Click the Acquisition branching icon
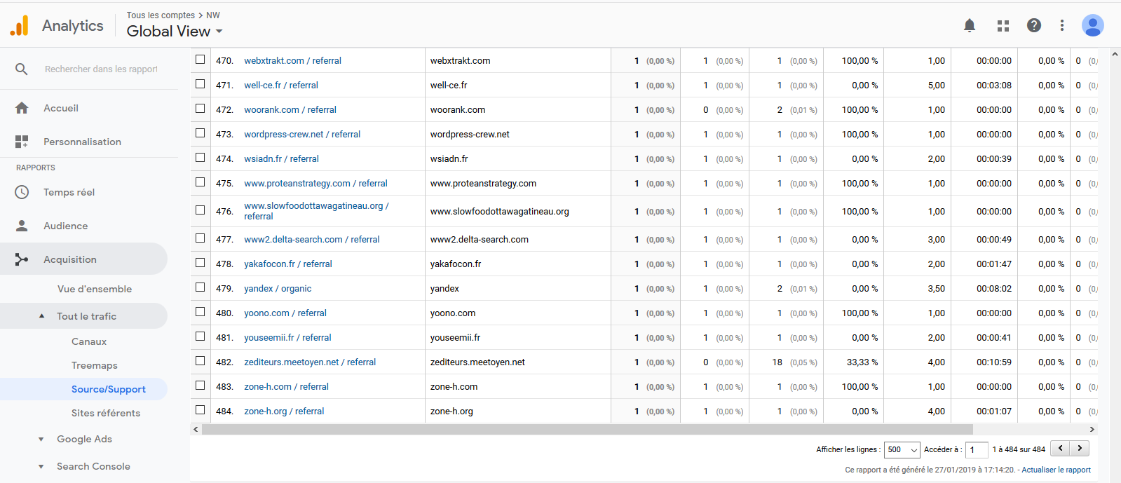This screenshot has height=483, width=1121. [x=22, y=259]
